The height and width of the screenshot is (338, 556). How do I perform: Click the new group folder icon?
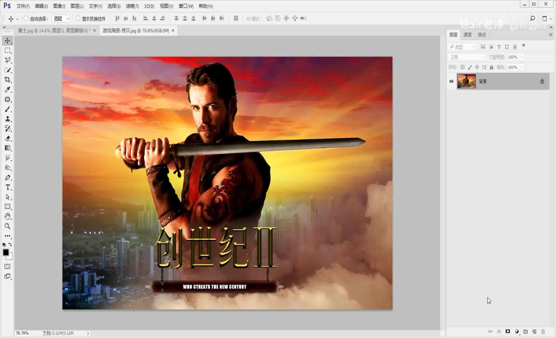point(526,331)
